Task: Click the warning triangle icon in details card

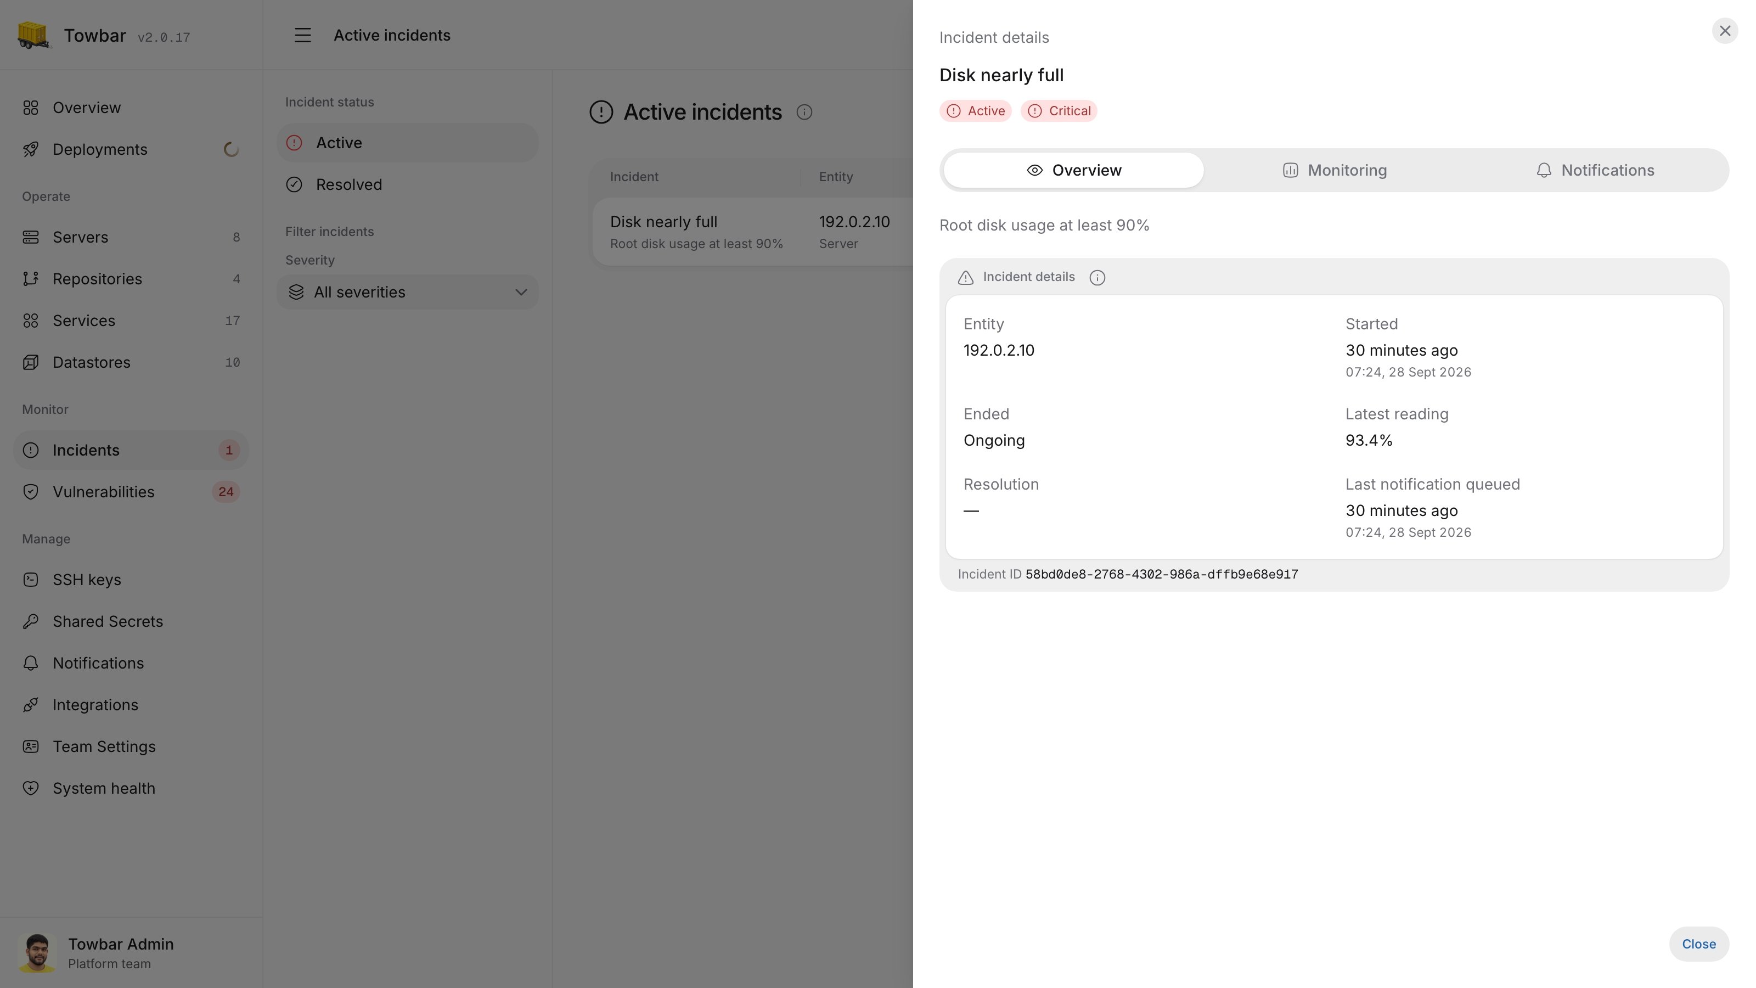Action: 966,278
